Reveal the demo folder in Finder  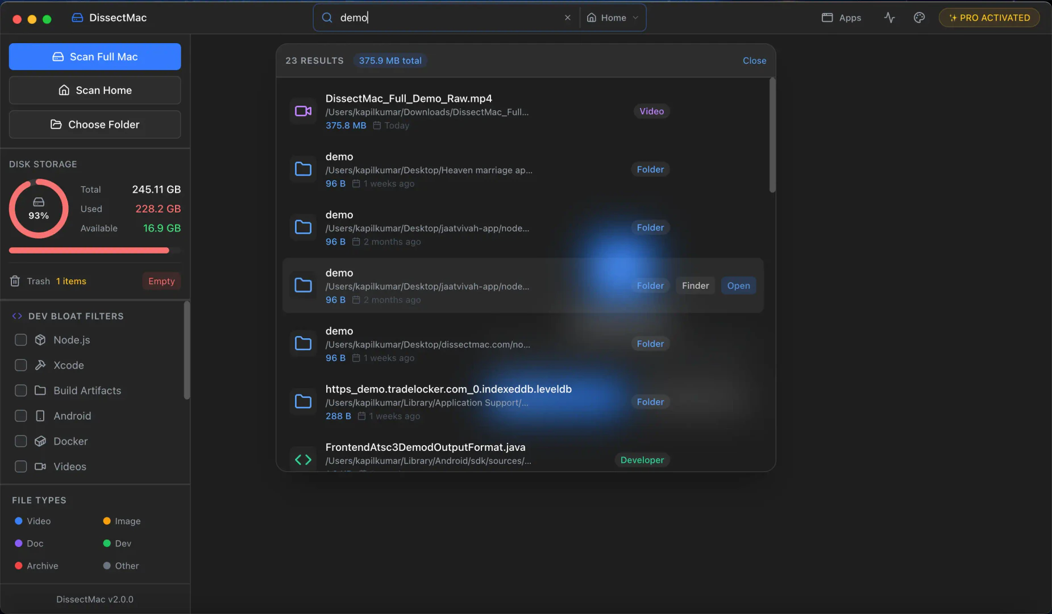pyautogui.click(x=695, y=285)
